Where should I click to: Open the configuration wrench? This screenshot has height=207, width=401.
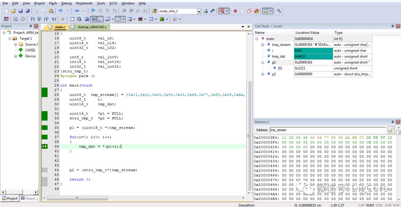279,11
